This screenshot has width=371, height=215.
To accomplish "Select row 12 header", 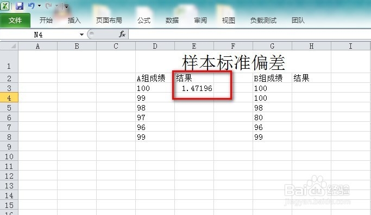I will 9,175.
